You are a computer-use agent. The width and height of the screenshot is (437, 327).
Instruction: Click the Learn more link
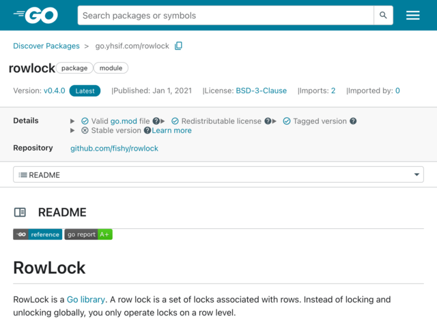pos(171,130)
